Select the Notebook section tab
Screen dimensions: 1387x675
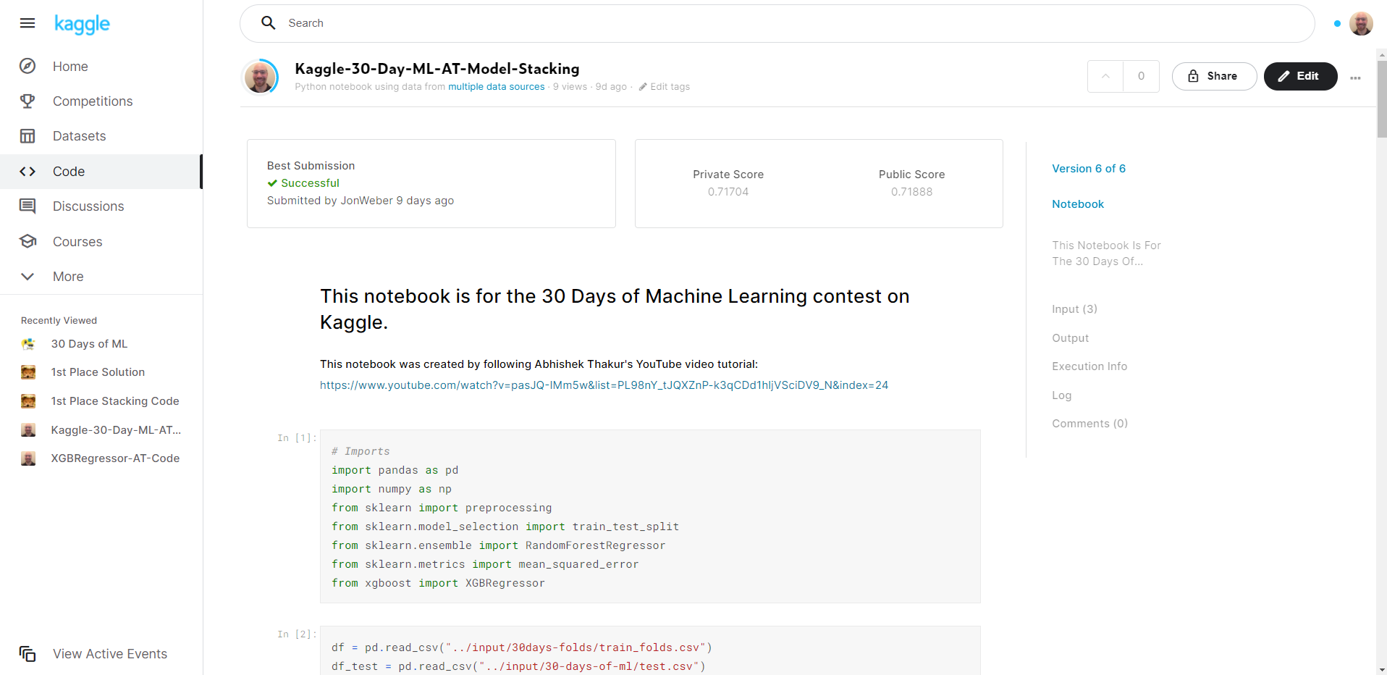1077,204
